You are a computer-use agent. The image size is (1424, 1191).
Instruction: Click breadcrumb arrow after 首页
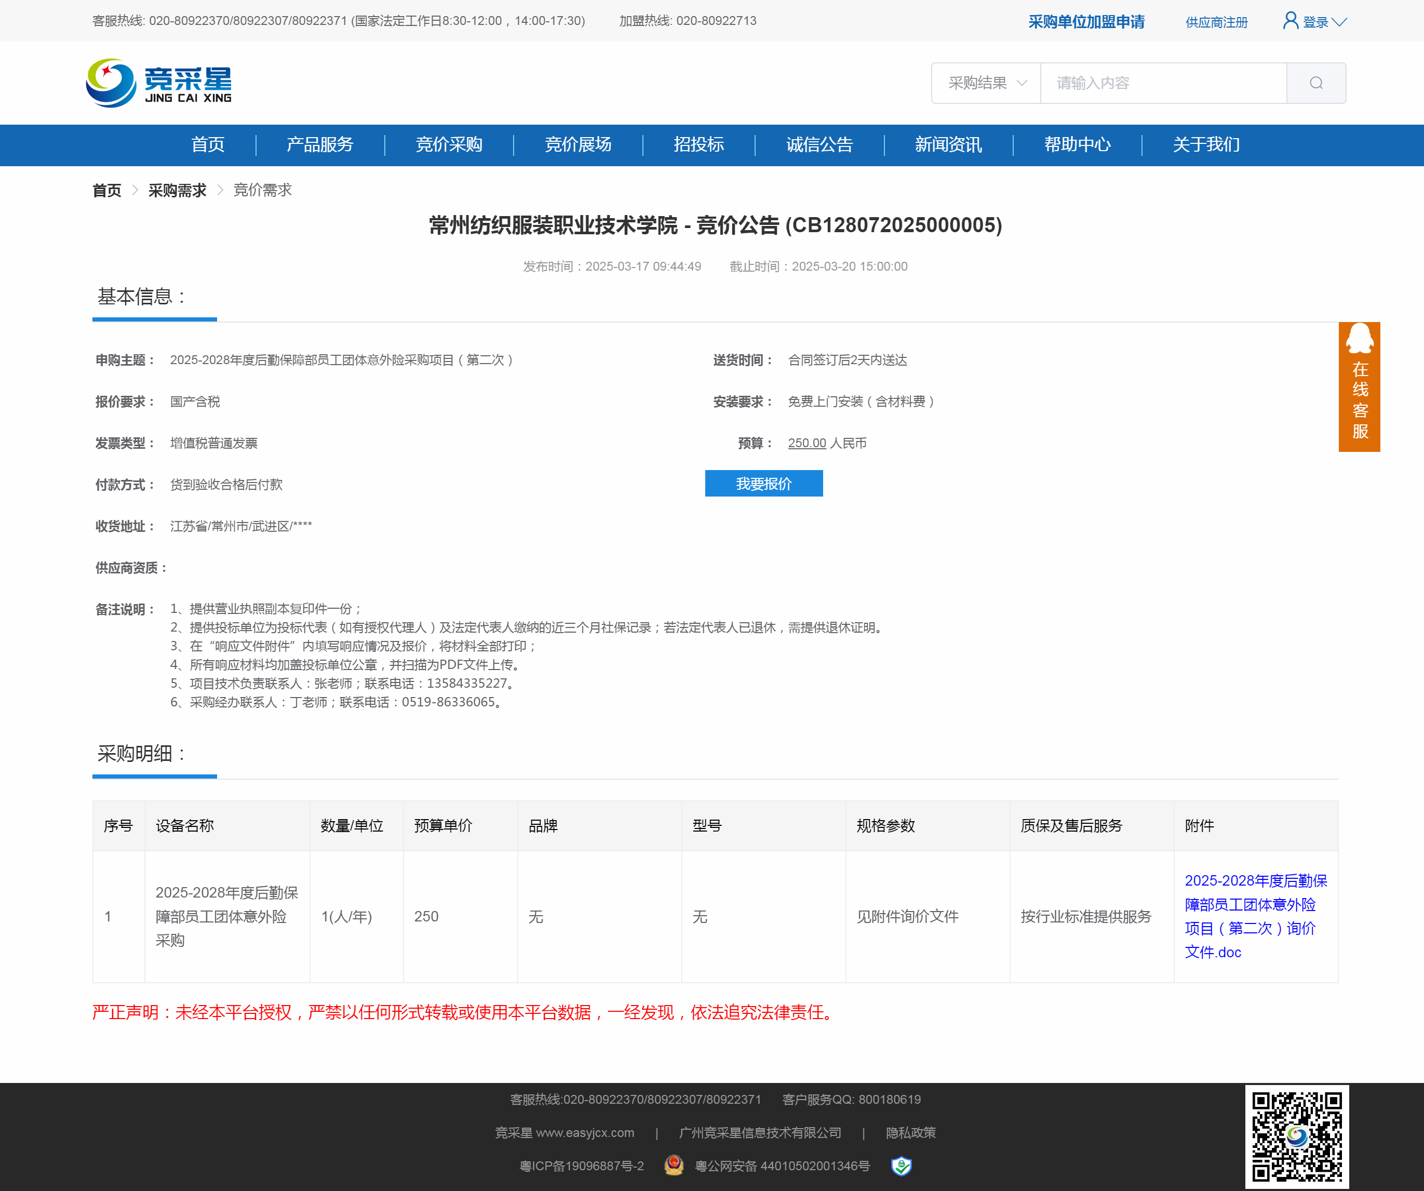coord(135,190)
